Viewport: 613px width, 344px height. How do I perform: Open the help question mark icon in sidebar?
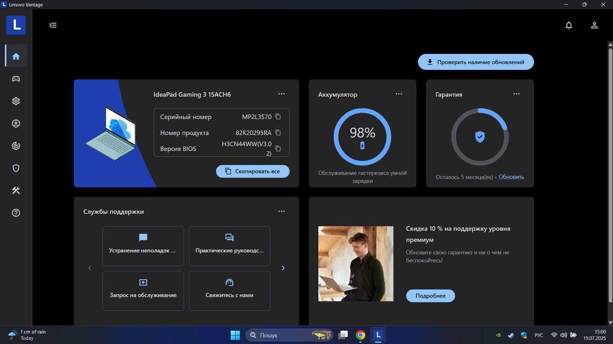pyautogui.click(x=16, y=213)
